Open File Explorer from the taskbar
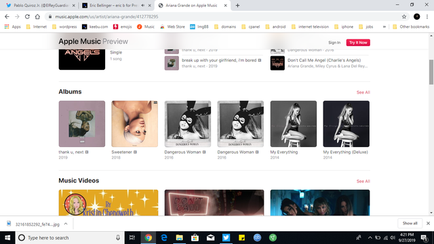The height and width of the screenshot is (244, 434). 179,238
